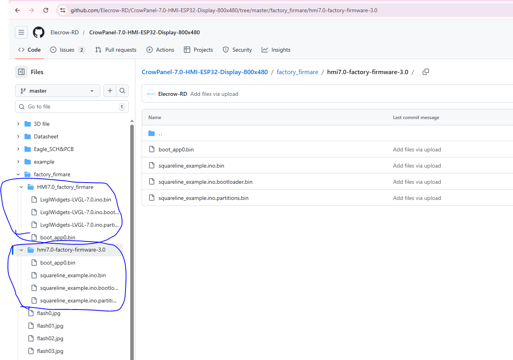Click the copy path icon
The width and height of the screenshot is (513, 360).
[x=425, y=72]
